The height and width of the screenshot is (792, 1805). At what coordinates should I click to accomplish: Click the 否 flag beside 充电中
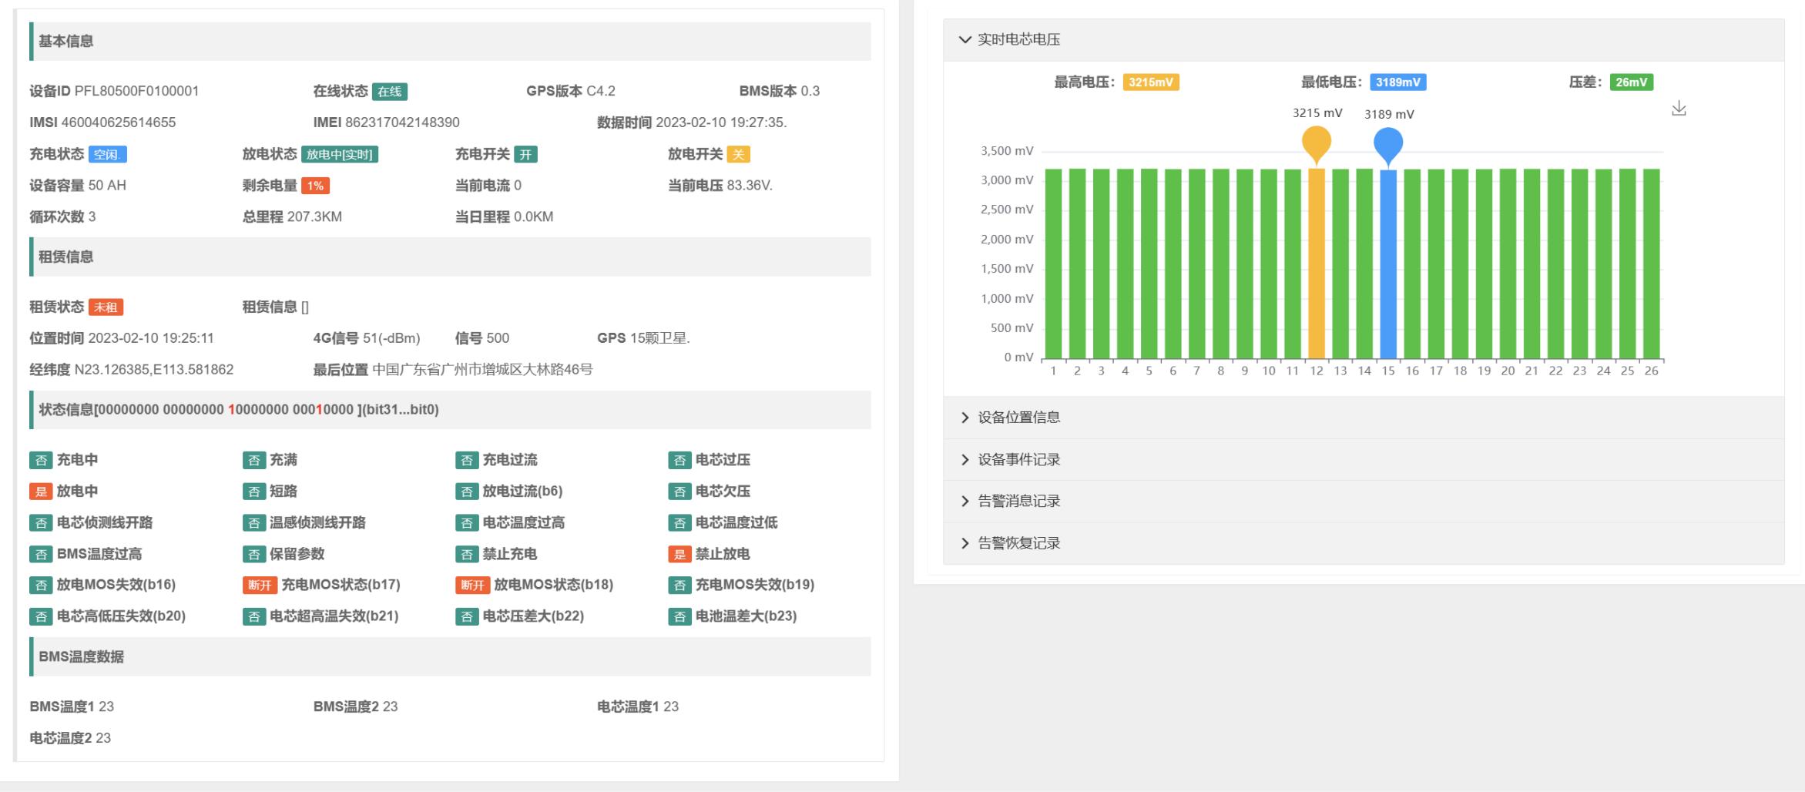pos(41,460)
